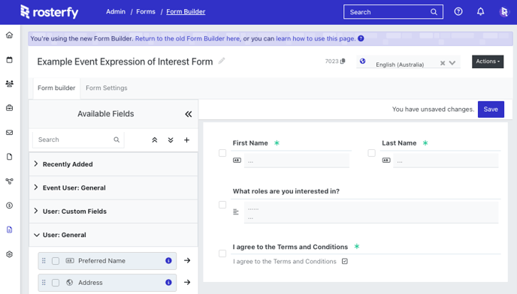Open the calendar sidebar icon
This screenshot has width=517, height=294.
pos(9,59)
